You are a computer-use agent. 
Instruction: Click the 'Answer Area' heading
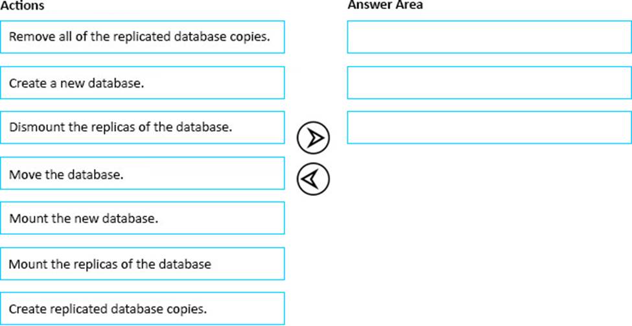(x=385, y=5)
